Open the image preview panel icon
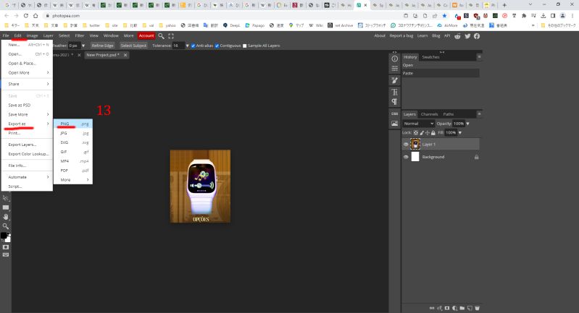 pyautogui.click(x=394, y=124)
